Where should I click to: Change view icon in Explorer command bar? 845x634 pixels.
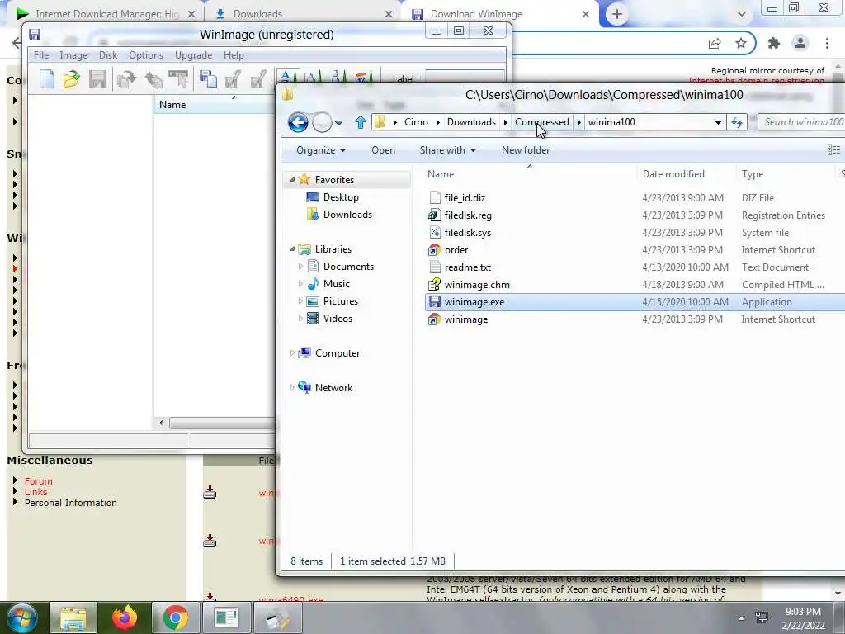(x=833, y=150)
